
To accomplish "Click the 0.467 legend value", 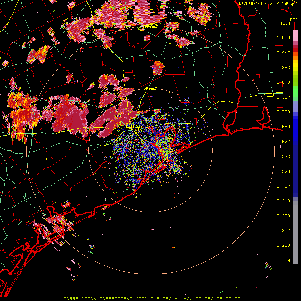I will point(283,186).
